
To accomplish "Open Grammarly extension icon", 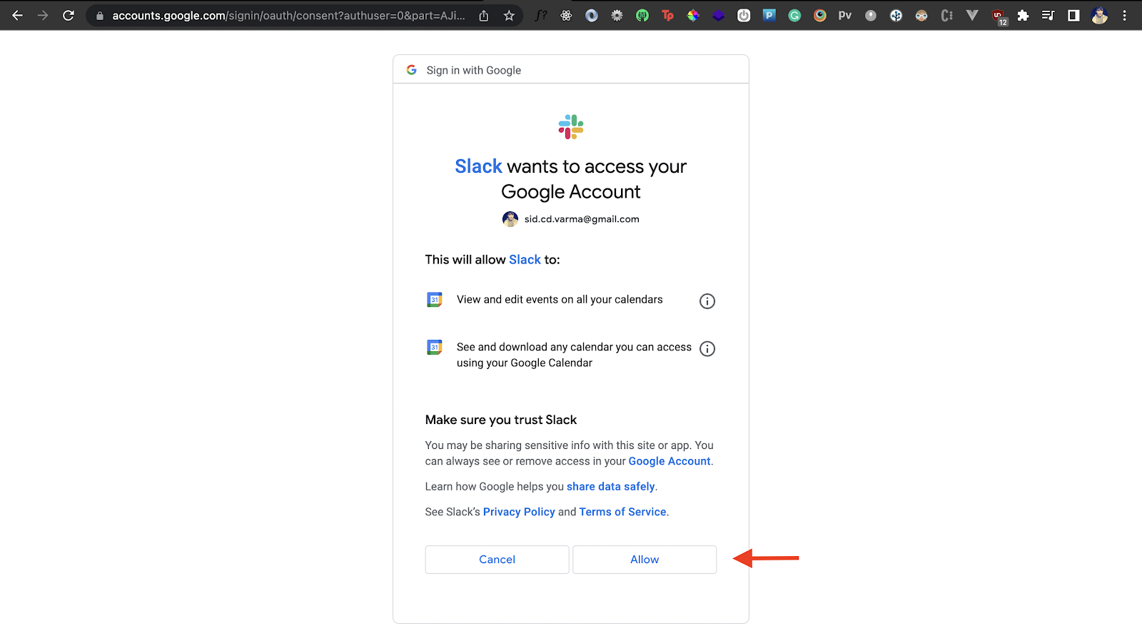I will pyautogui.click(x=794, y=16).
